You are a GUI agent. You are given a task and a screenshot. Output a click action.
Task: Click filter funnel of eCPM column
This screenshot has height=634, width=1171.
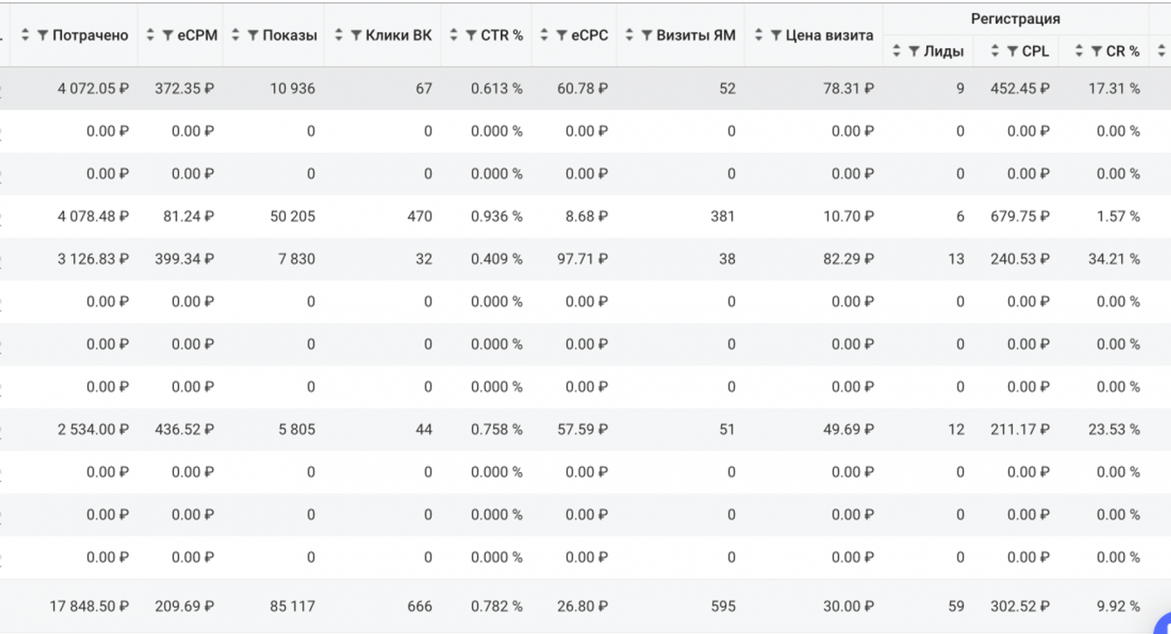coord(166,36)
